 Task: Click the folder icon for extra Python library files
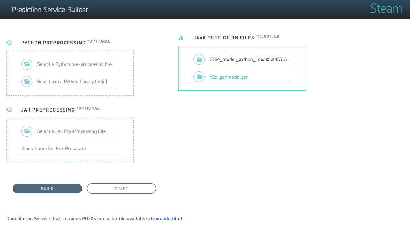pos(27,81)
